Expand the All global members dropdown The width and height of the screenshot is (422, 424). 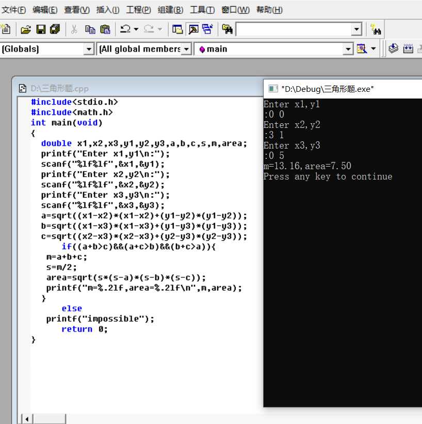(x=186, y=49)
